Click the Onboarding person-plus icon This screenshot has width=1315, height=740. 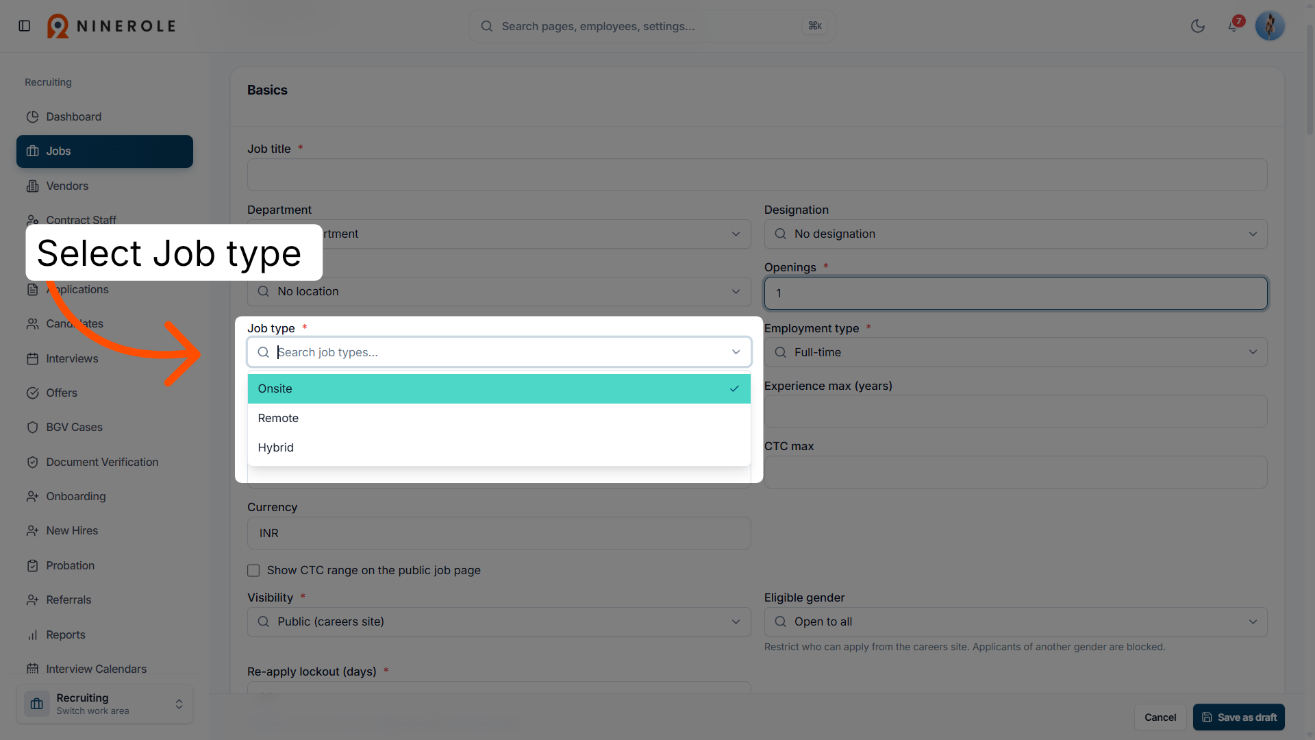(32, 497)
